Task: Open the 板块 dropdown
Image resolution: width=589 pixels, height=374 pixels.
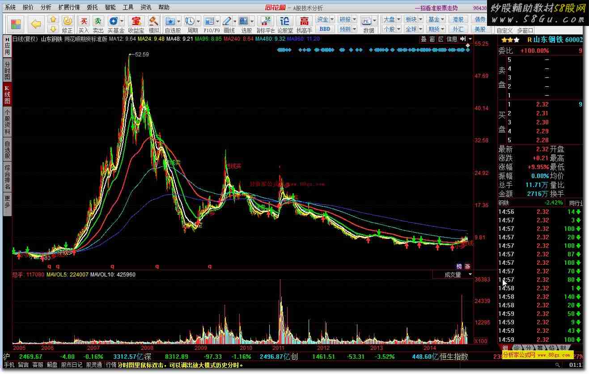Action: [413, 19]
